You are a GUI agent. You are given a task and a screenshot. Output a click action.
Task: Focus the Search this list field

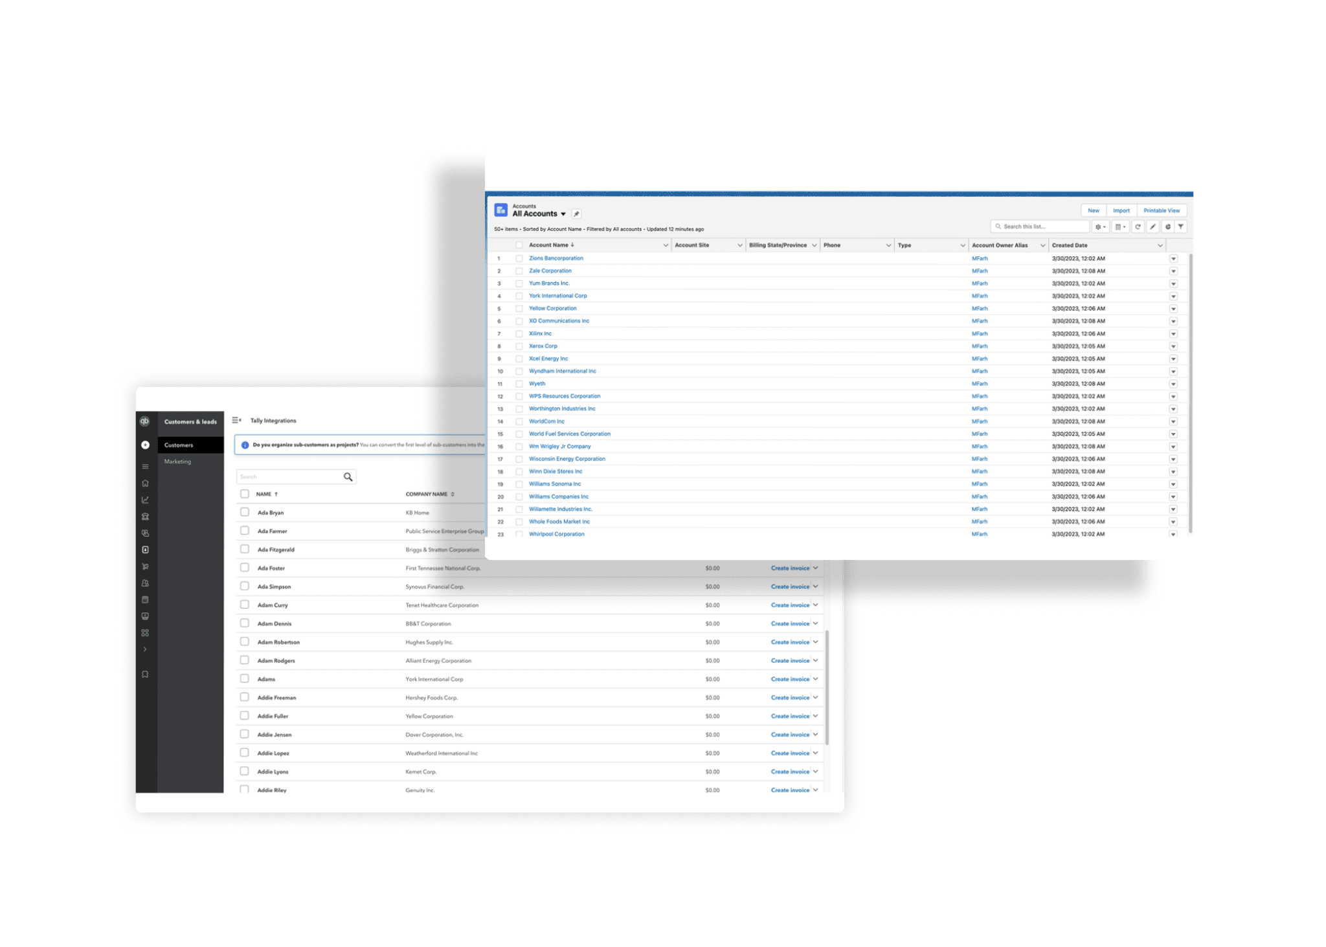tap(1040, 227)
